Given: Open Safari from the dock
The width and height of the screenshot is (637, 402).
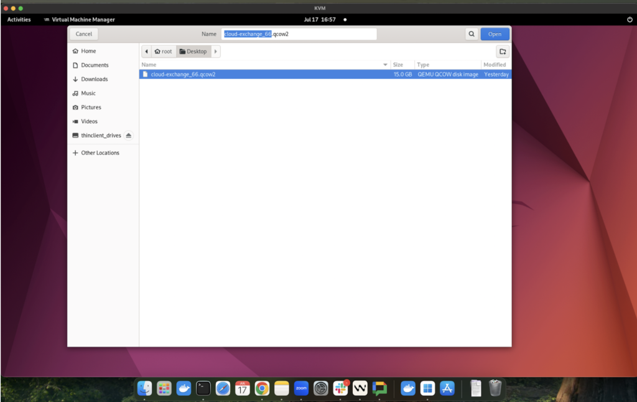Looking at the screenshot, I should point(223,388).
